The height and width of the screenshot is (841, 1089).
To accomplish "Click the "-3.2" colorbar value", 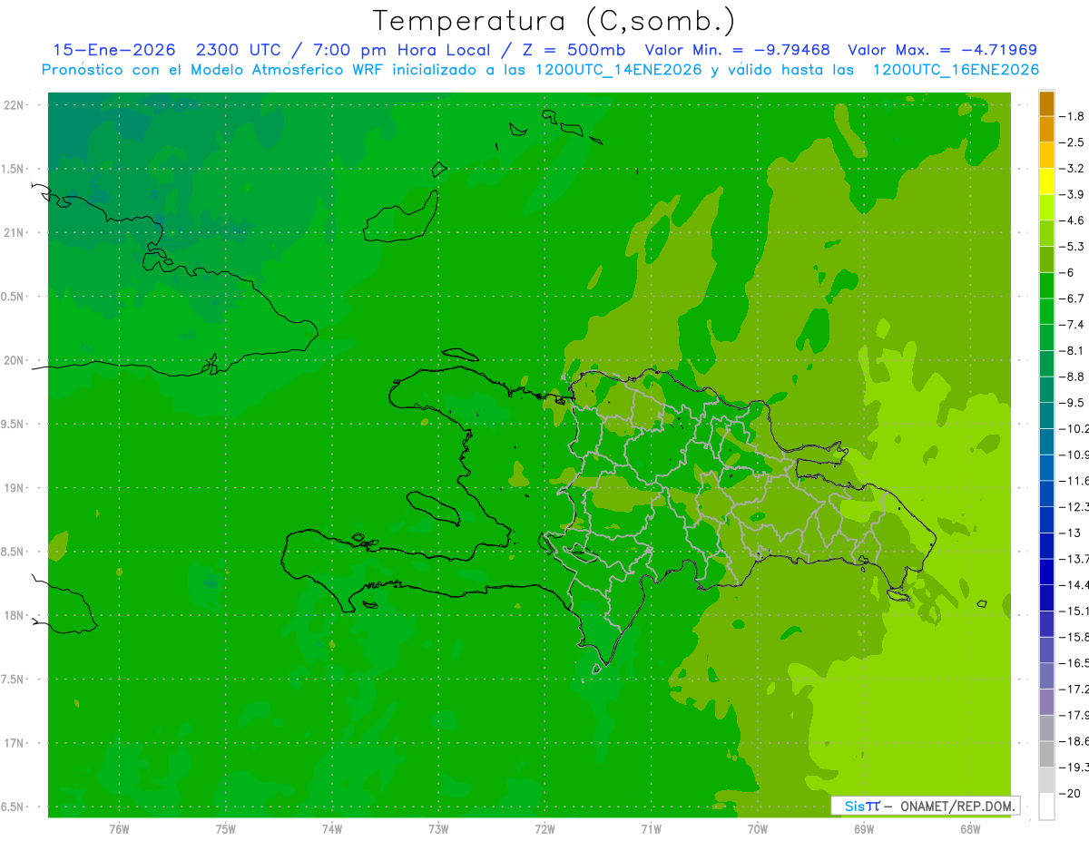I will point(1073,169).
